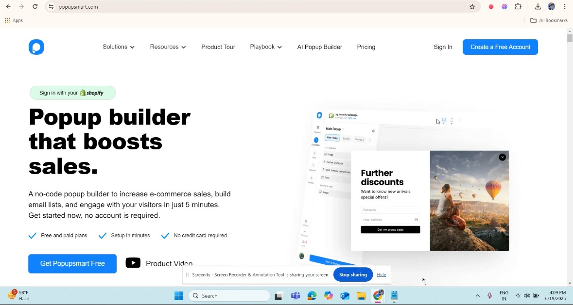Expand the Playbook dropdown

[x=266, y=47]
